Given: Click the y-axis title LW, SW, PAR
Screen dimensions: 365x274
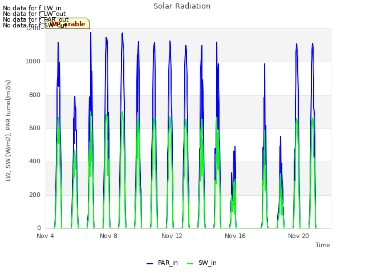Looking at the screenshot, I should pos(8,131).
